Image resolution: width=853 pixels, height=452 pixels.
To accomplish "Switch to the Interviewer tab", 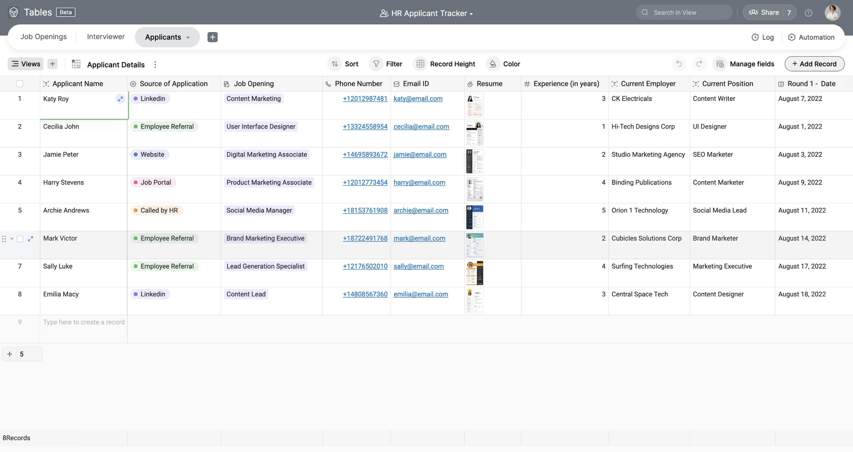I will click(106, 37).
